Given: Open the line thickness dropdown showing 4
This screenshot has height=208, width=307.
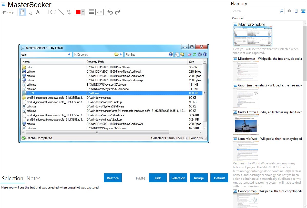Looking at the screenshot, I should 99,12.
